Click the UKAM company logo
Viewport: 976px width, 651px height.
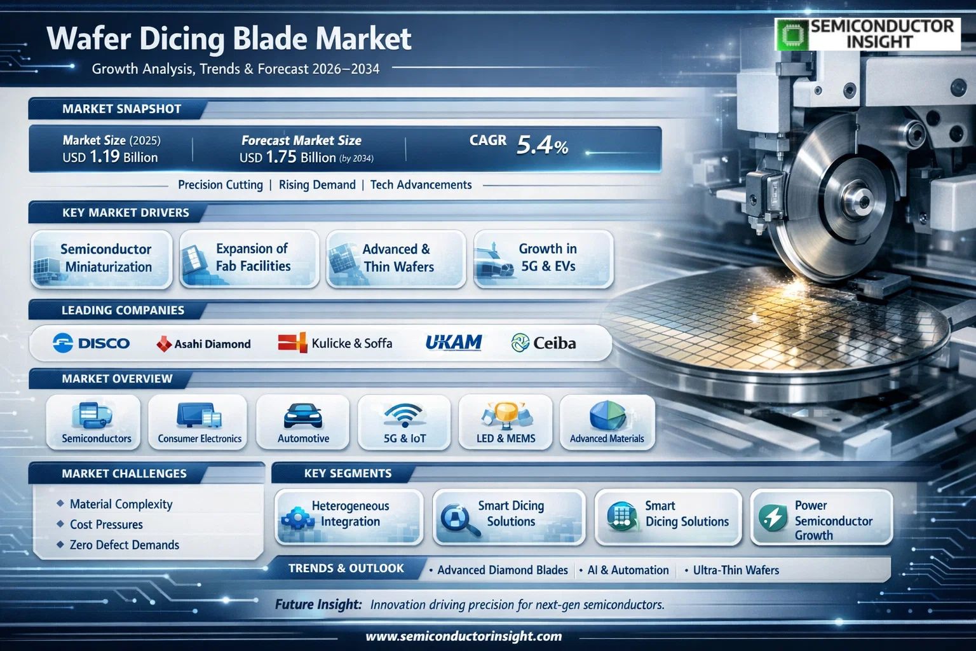click(x=453, y=343)
